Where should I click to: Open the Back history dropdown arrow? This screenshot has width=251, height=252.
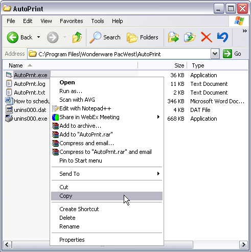pyautogui.click(x=39, y=37)
